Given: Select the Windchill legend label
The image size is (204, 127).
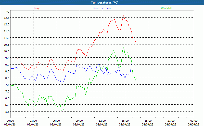Looking at the screenshot, I should (166, 8).
